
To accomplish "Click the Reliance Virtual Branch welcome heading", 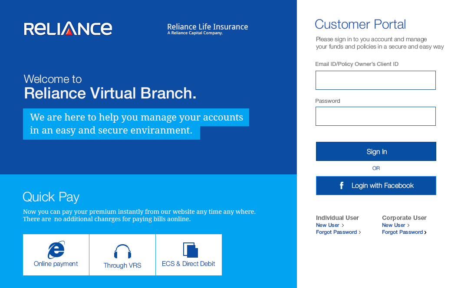I will click(x=110, y=93).
